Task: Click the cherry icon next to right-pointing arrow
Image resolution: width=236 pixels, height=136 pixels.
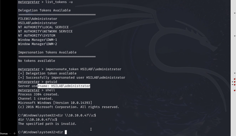Action: [235, 82]
